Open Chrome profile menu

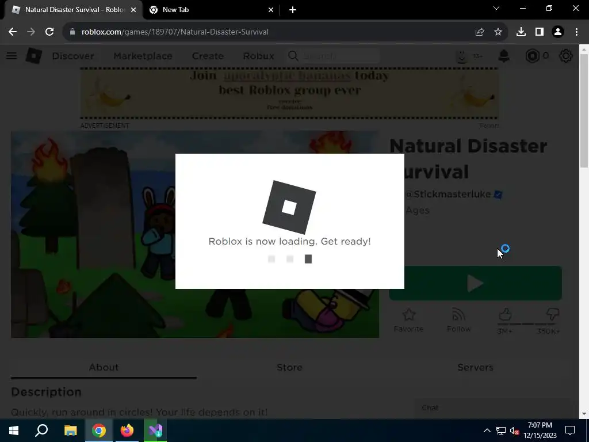tap(558, 32)
